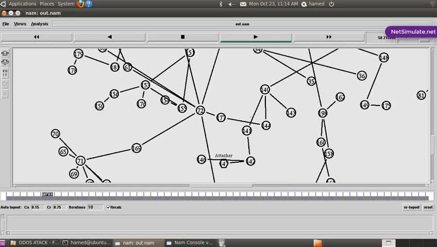Select node 72 in the network
The width and height of the screenshot is (437, 247).
tap(200, 111)
